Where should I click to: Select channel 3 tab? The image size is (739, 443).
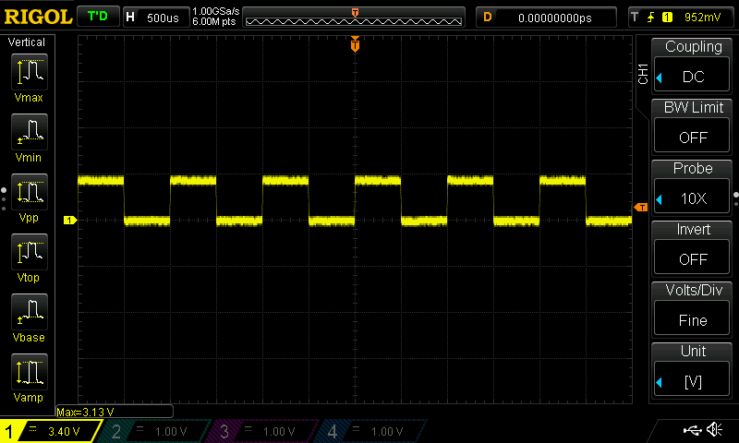pos(263,431)
